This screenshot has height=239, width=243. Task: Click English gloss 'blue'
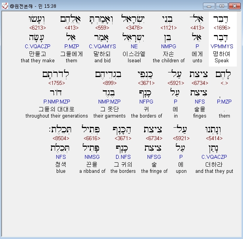pyautogui.click(x=61, y=171)
